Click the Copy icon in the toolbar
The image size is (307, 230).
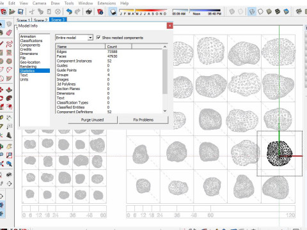[40, 11]
